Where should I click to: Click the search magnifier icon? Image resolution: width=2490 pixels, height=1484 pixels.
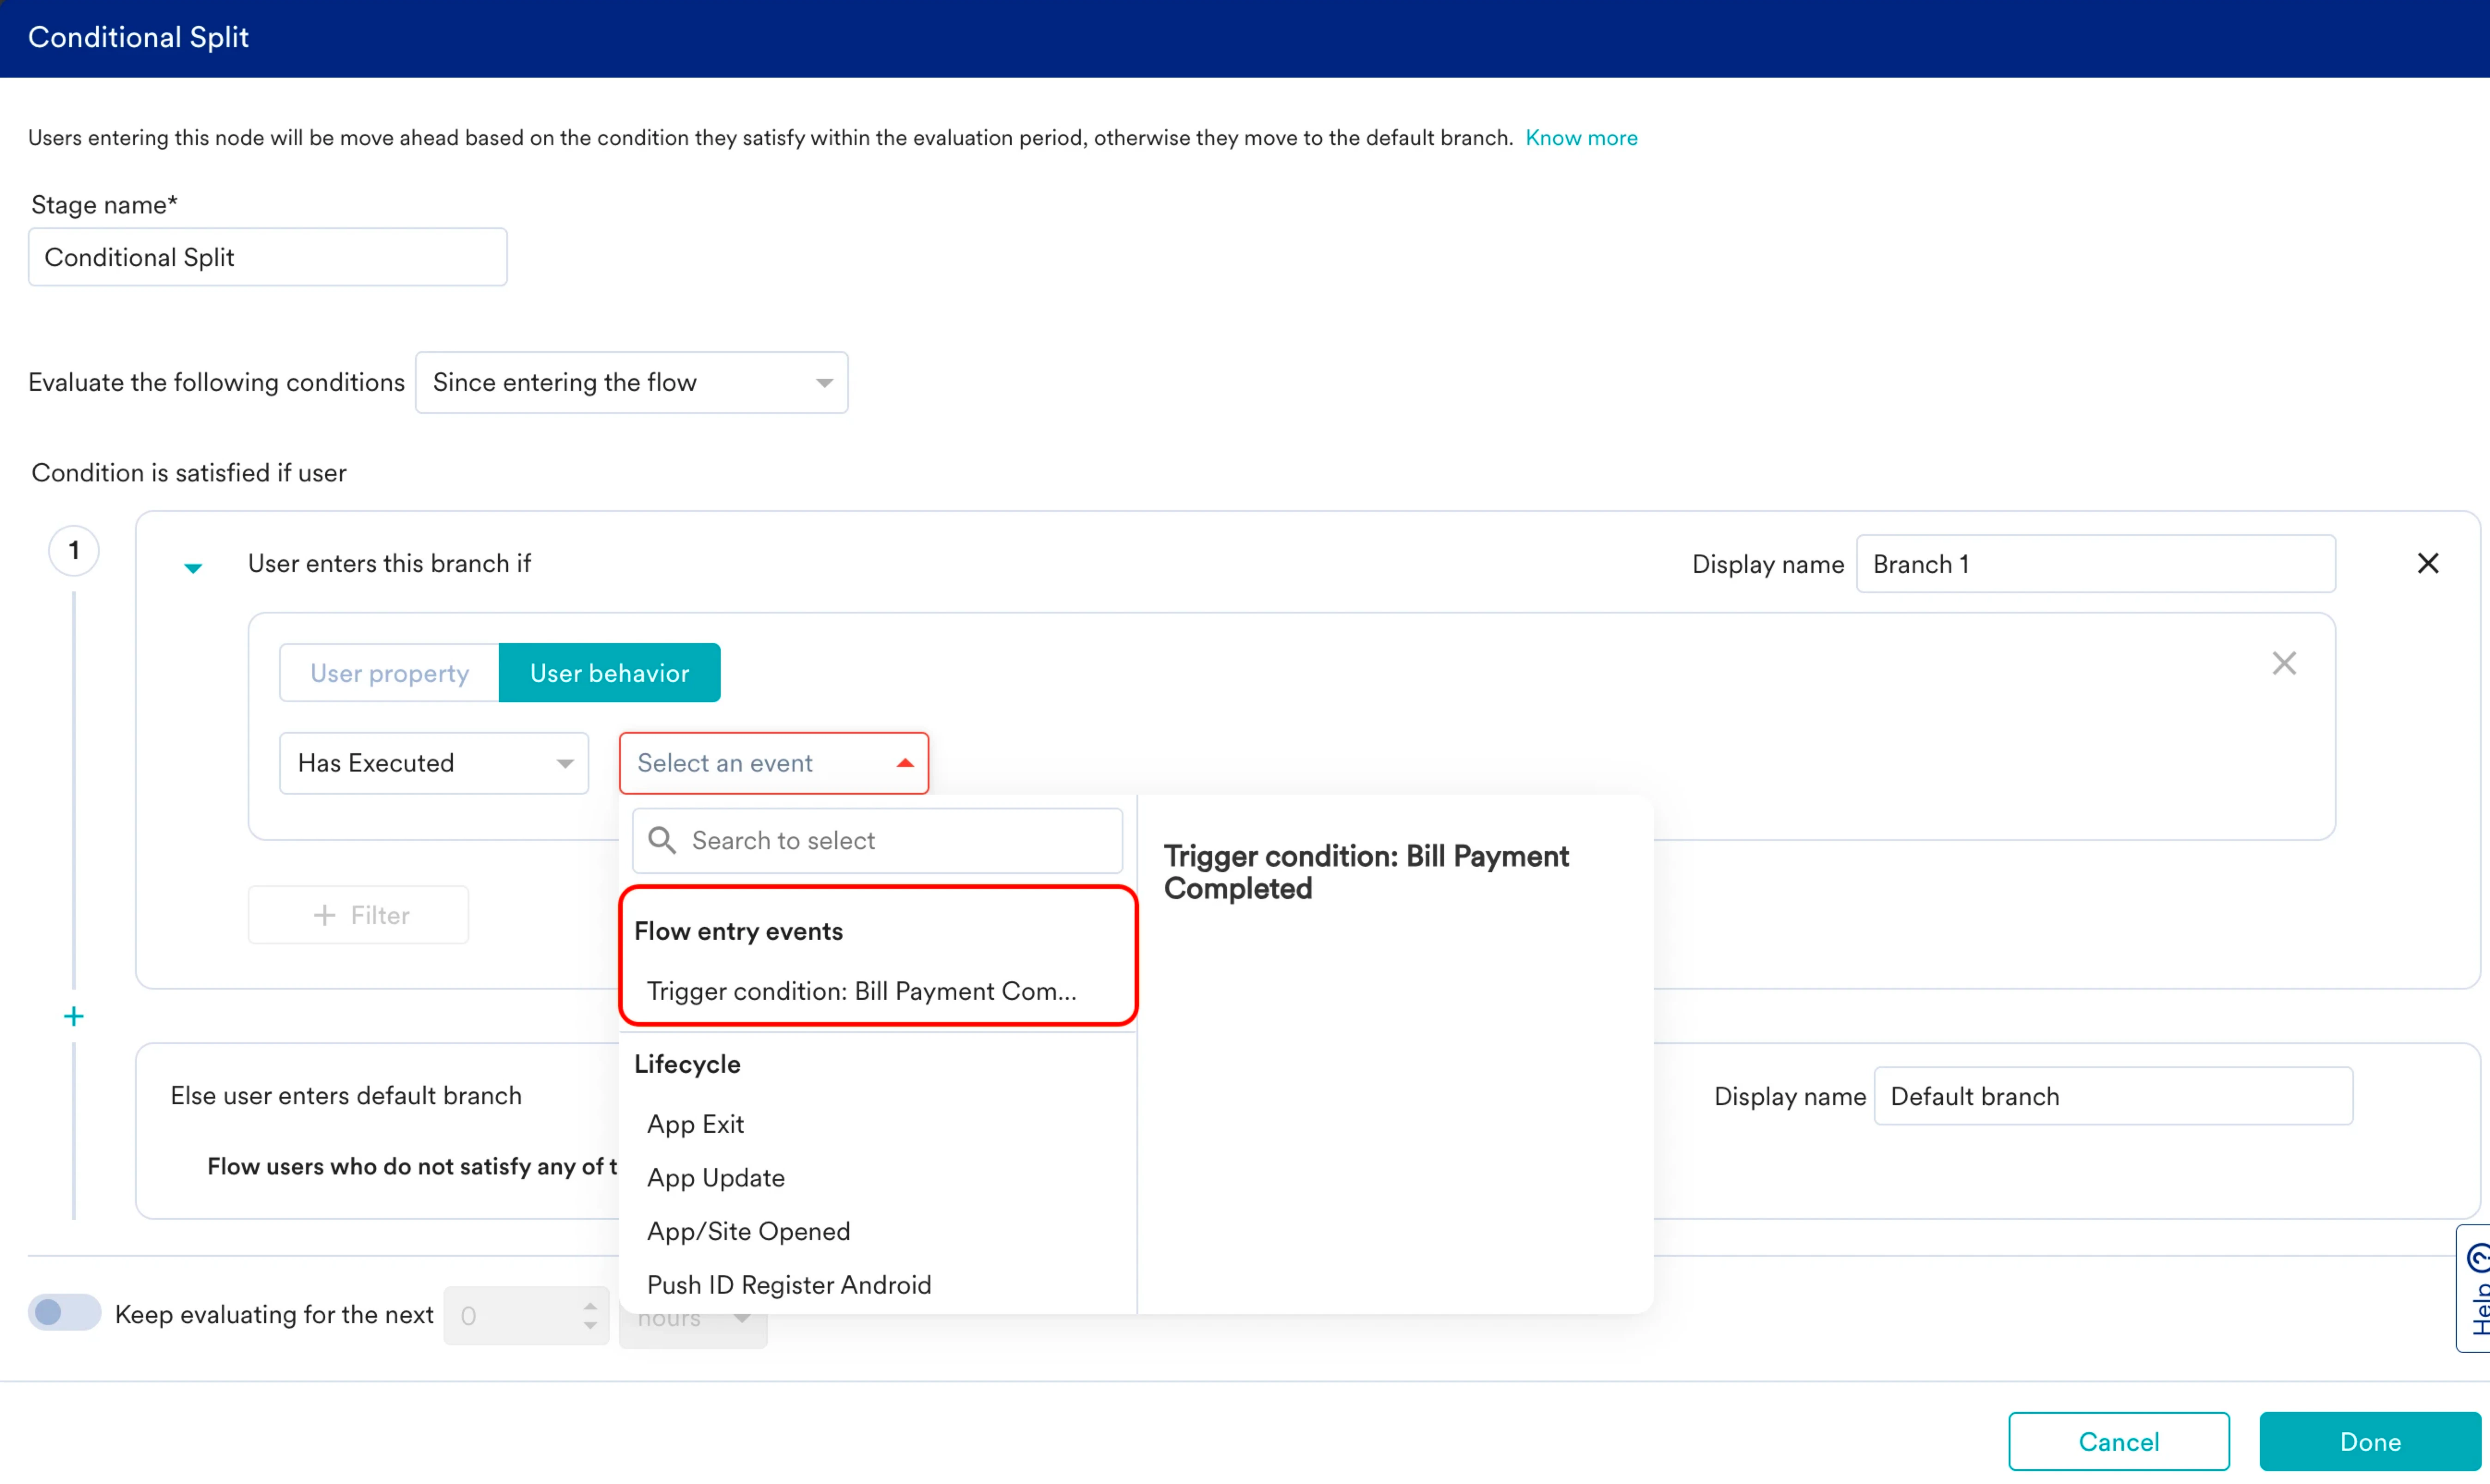point(662,840)
